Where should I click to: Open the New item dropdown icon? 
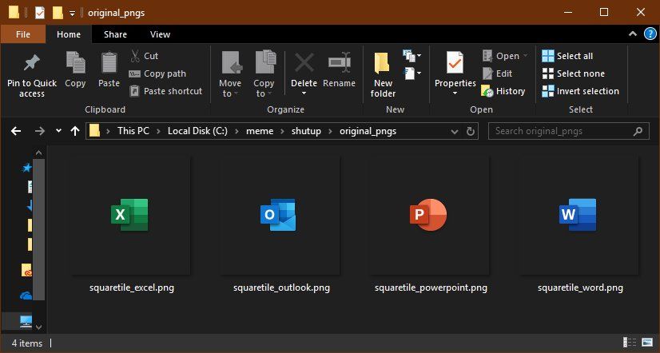click(x=412, y=56)
